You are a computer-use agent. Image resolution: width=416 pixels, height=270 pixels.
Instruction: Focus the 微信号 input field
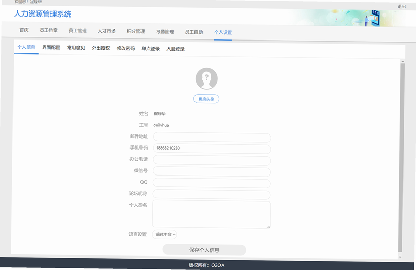point(212,171)
